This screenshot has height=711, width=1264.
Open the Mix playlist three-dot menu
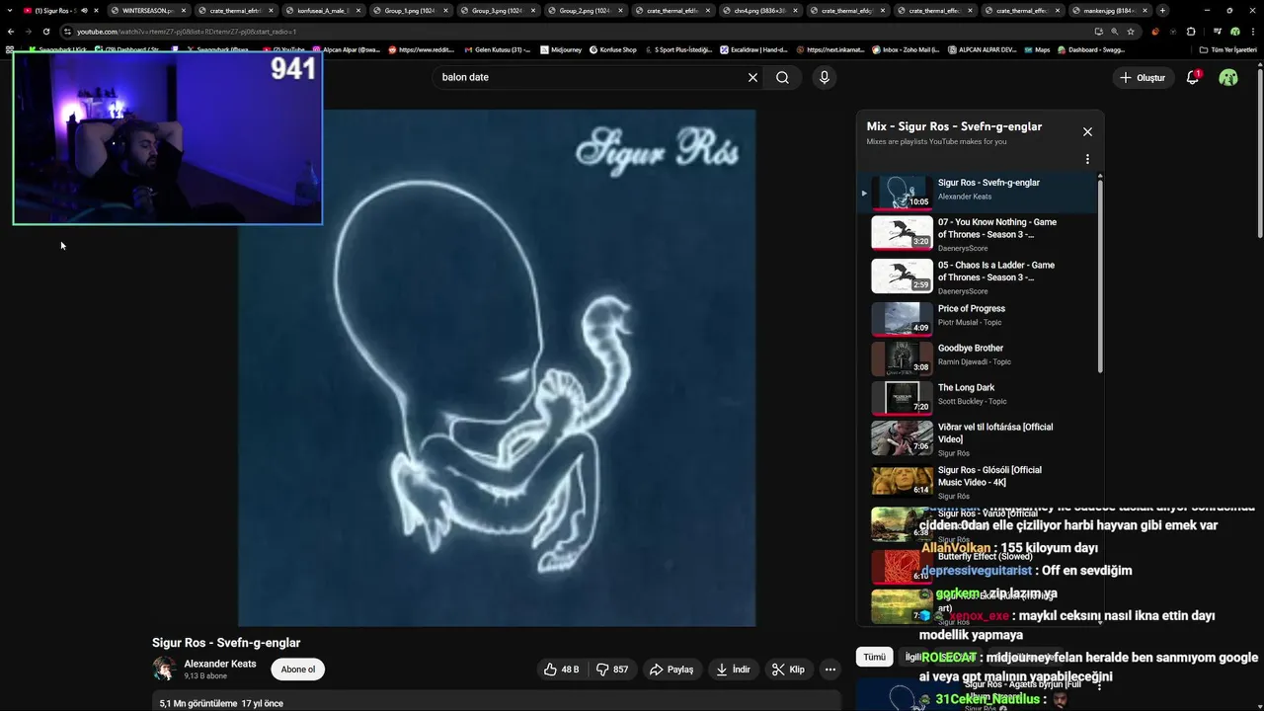click(1087, 159)
